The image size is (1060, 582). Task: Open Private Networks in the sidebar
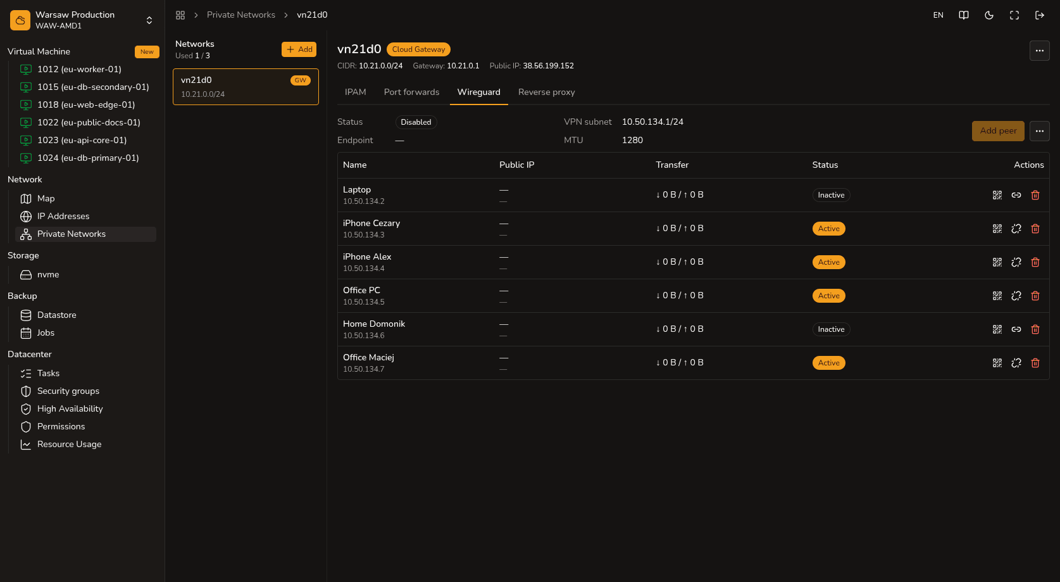point(85,234)
